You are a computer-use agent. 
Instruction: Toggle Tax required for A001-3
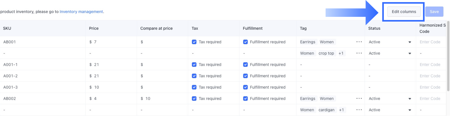point(194,87)
